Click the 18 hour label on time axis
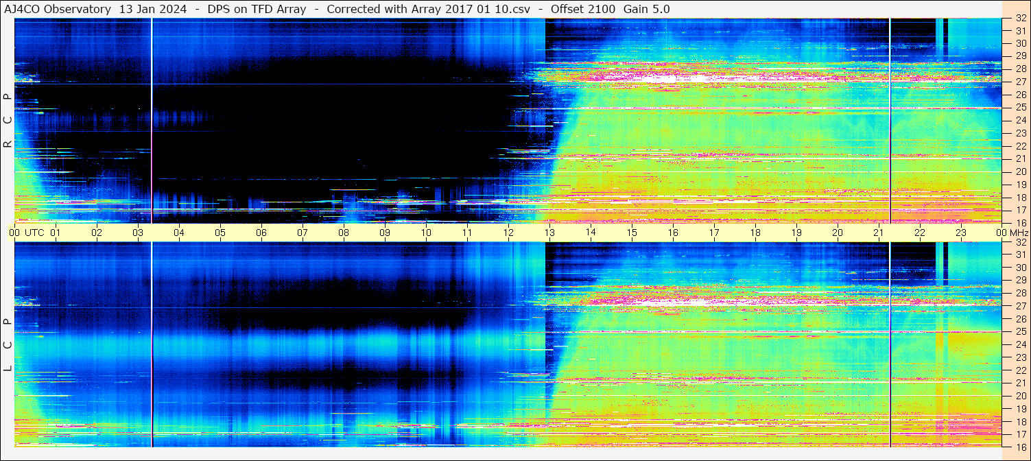Viewport: 1031px width, 461px height. [755, 233]
